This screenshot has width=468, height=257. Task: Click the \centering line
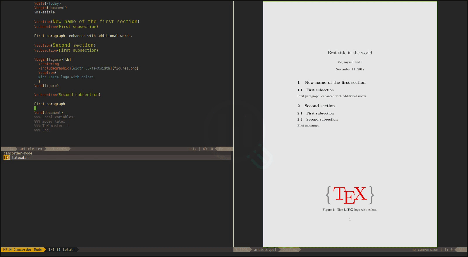click(x=49, y=64)
